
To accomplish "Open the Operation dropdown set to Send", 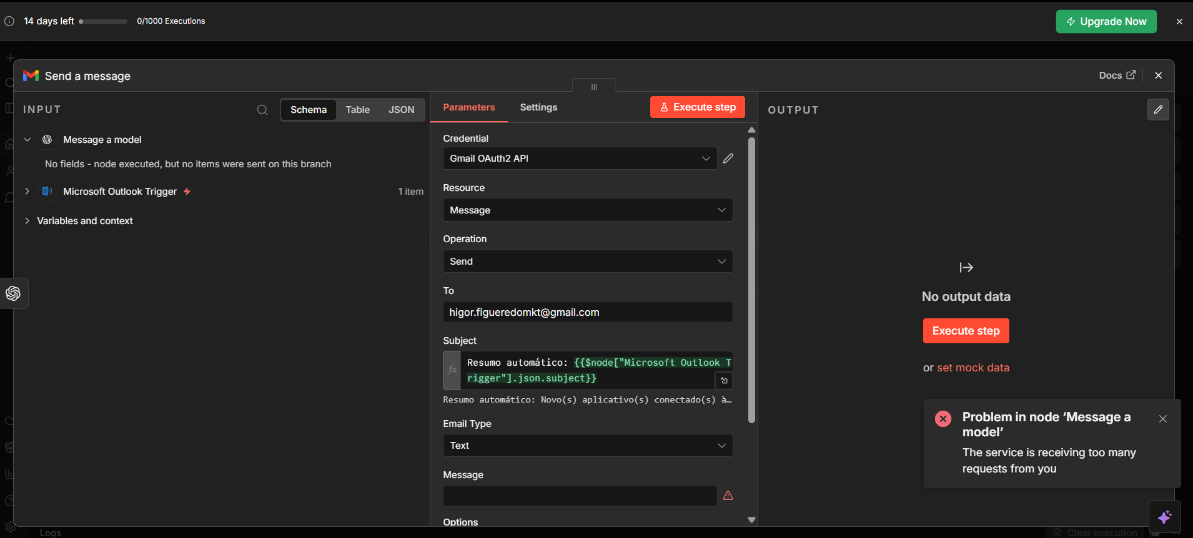I will (x=588, y=262).
